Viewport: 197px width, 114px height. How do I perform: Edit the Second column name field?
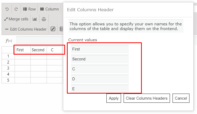point(100,59)
